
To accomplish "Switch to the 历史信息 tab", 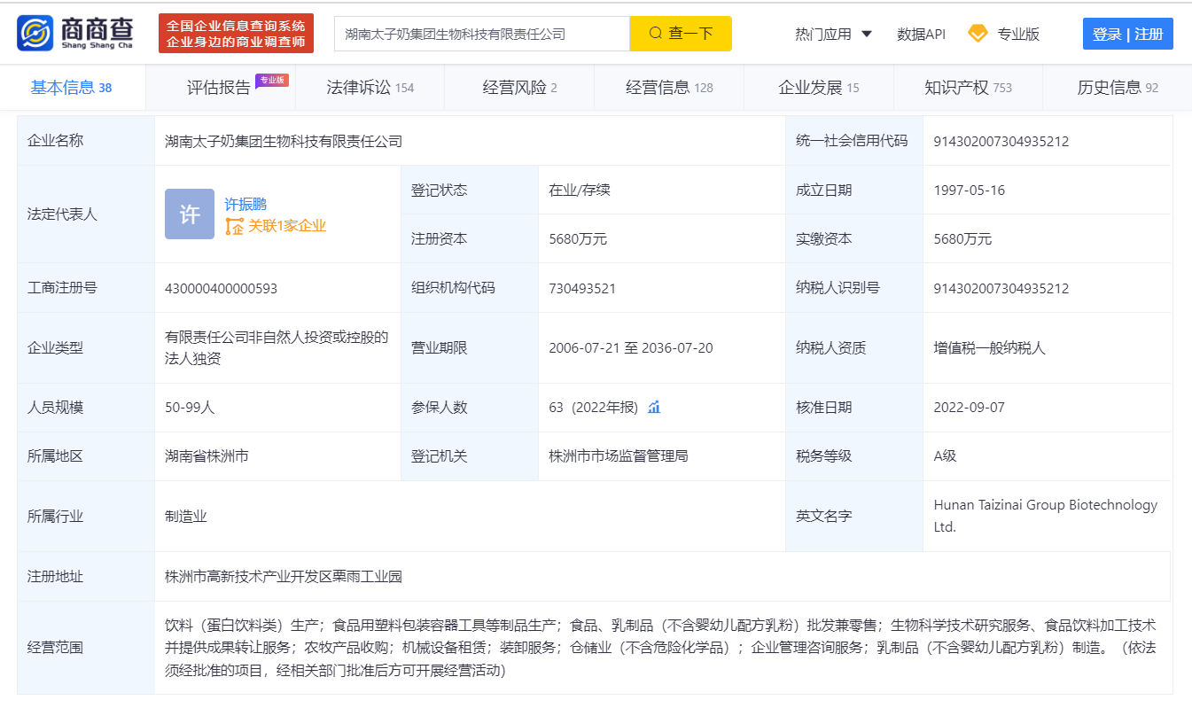I will tap(1118, 87).
